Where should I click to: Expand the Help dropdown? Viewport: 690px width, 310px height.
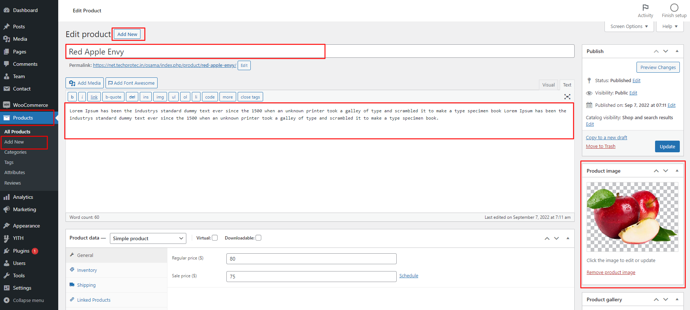pos(670,27)
